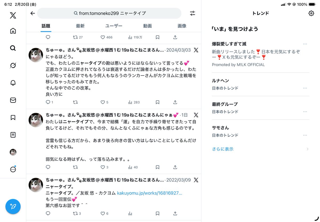
Task: Reply to 2022/03/09 post
Action: (x=48, y=213)
